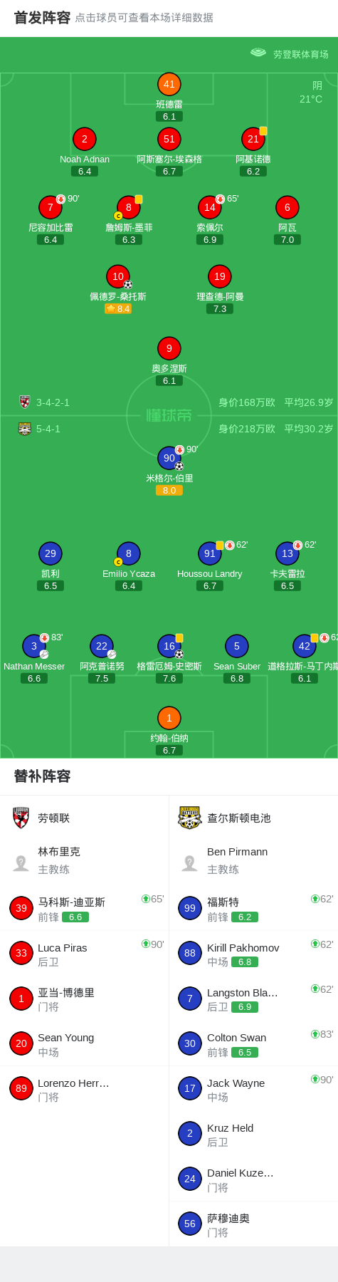Open 理查德-阿曼 number 19 rating

click(x=220, y=308)
